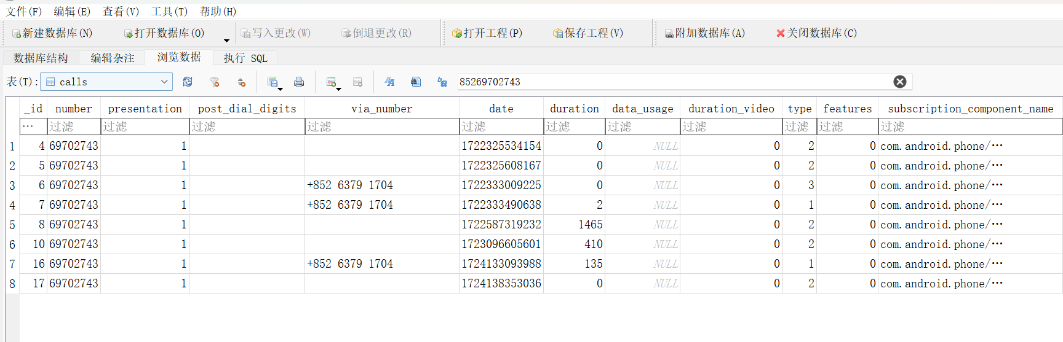Click the New Database (新建数据库) toolbar button
The height and width of the screenshot is (342, 1063).
point(52,33)
